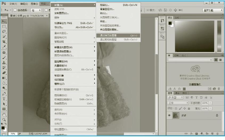Select the Horizontal Type tool
Screen dimensions: 225x140
pyautogui.click(x=4, y=99)
